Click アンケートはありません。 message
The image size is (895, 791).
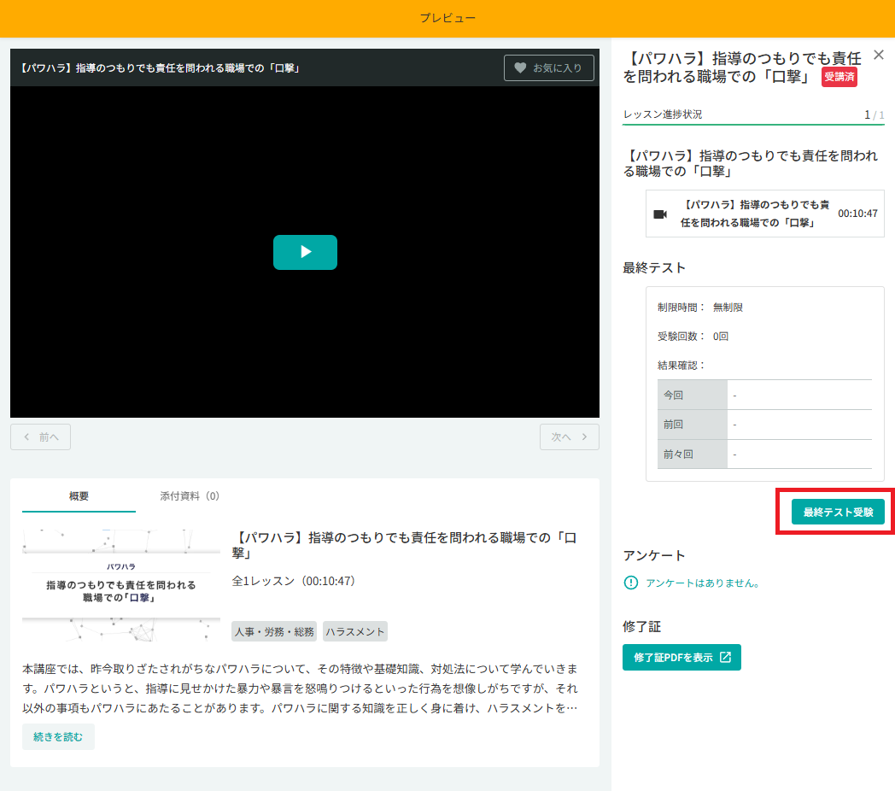click(x=703, y=583)
